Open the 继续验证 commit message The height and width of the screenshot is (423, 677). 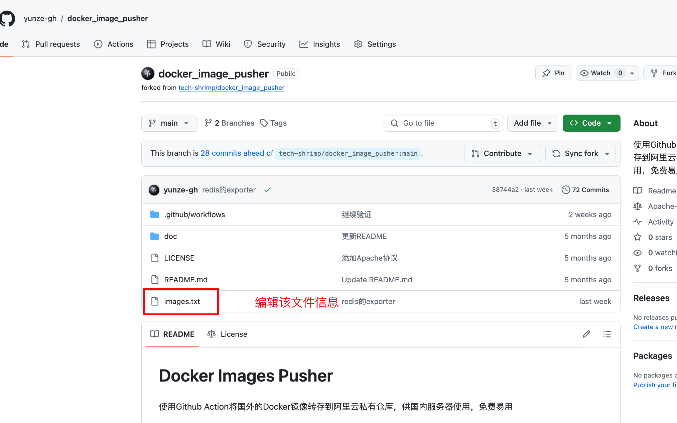(x=357, y=215)
